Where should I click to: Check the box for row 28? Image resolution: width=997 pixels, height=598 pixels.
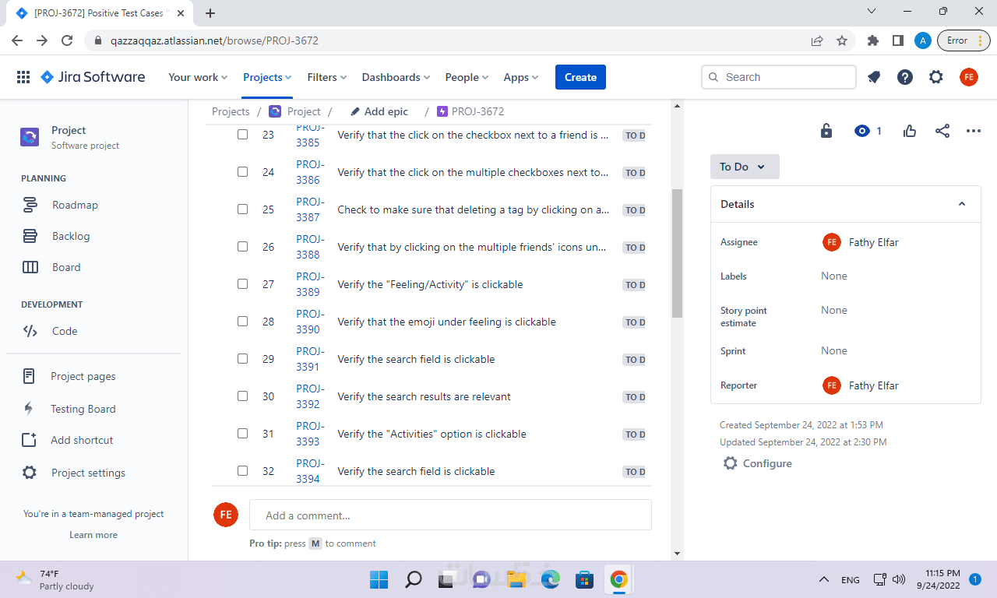pos(242,322)
